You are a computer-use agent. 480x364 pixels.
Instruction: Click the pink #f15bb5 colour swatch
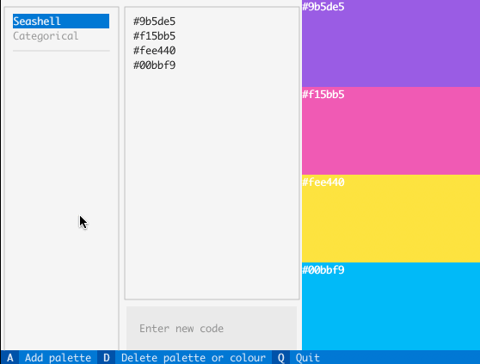(x=391, y=131)
